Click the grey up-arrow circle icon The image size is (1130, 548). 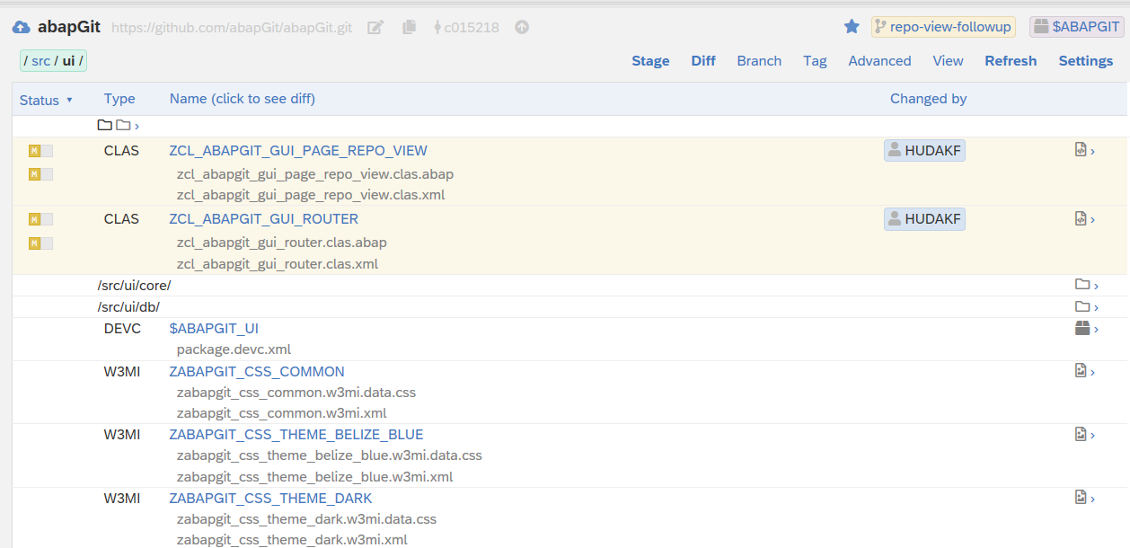pyautogui.click(x=522, y=27)
